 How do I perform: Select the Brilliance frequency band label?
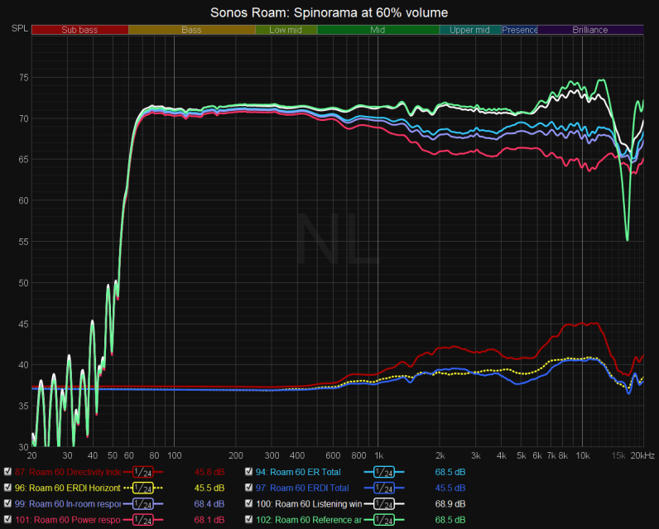589,30
